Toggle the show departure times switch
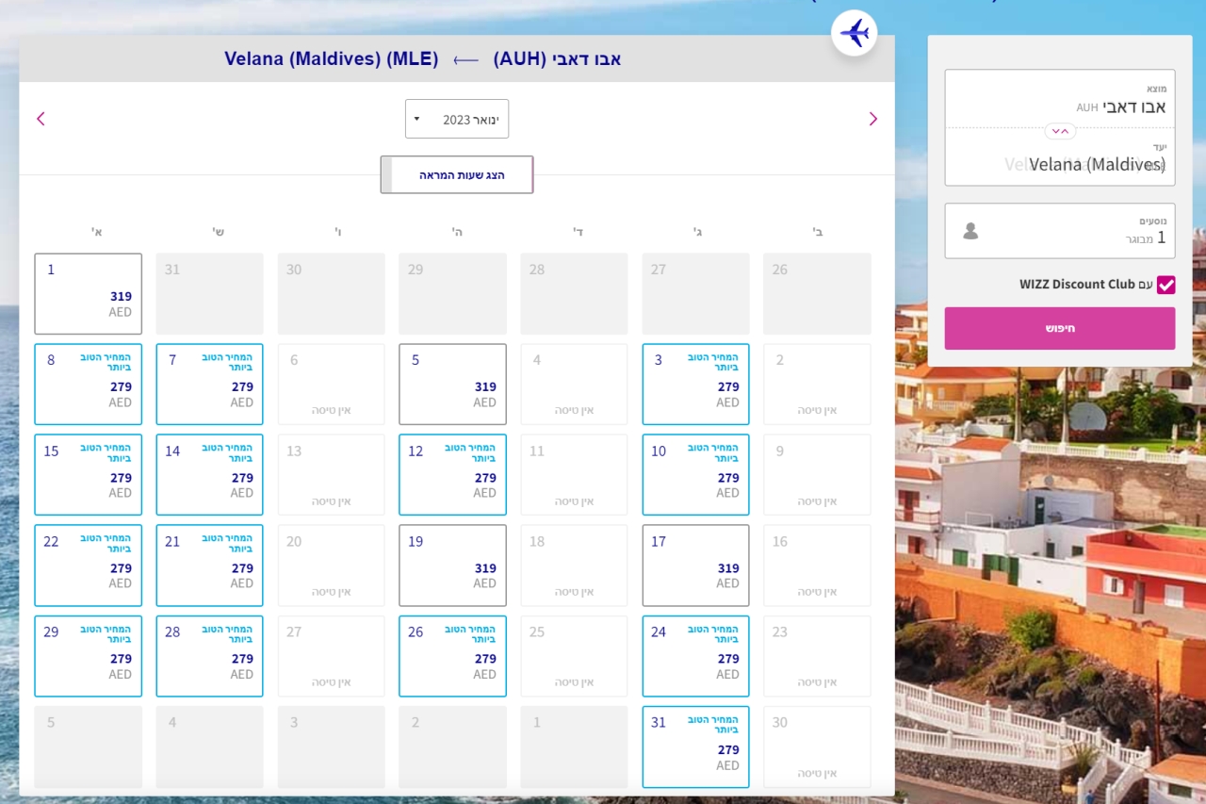 (x=457, y=174)
